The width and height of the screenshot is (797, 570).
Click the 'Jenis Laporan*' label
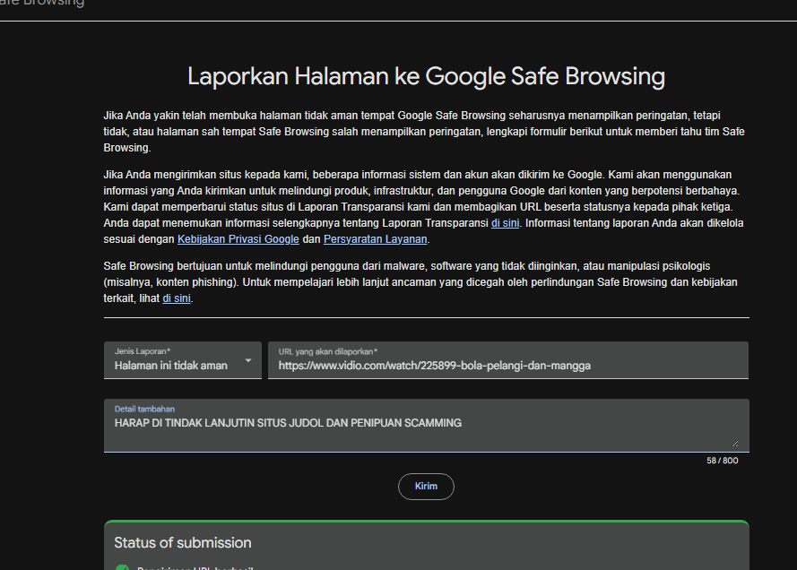coord(143,351)
